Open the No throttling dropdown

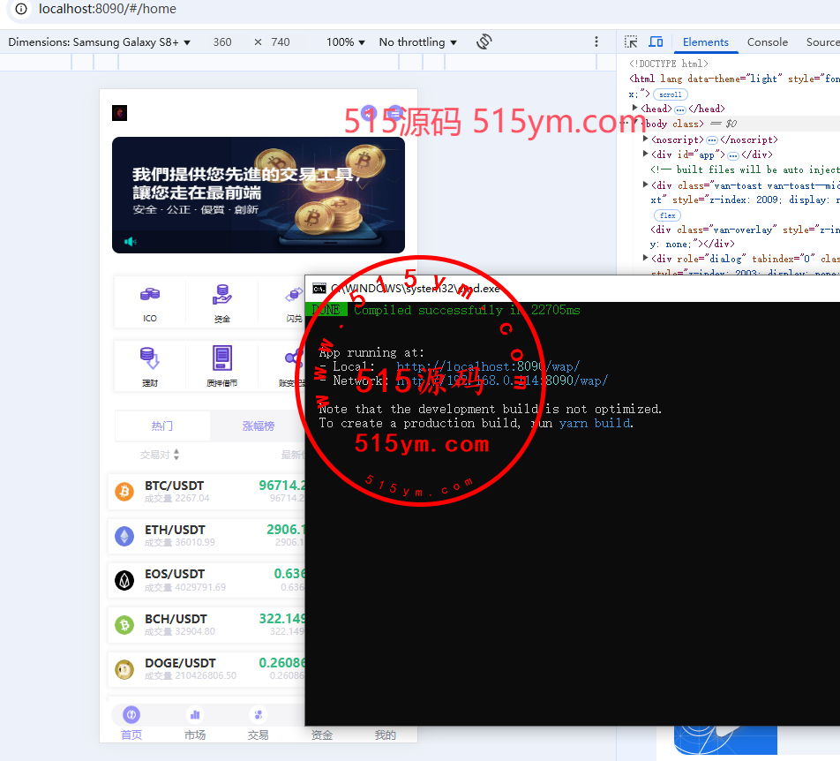coord(418,42)
